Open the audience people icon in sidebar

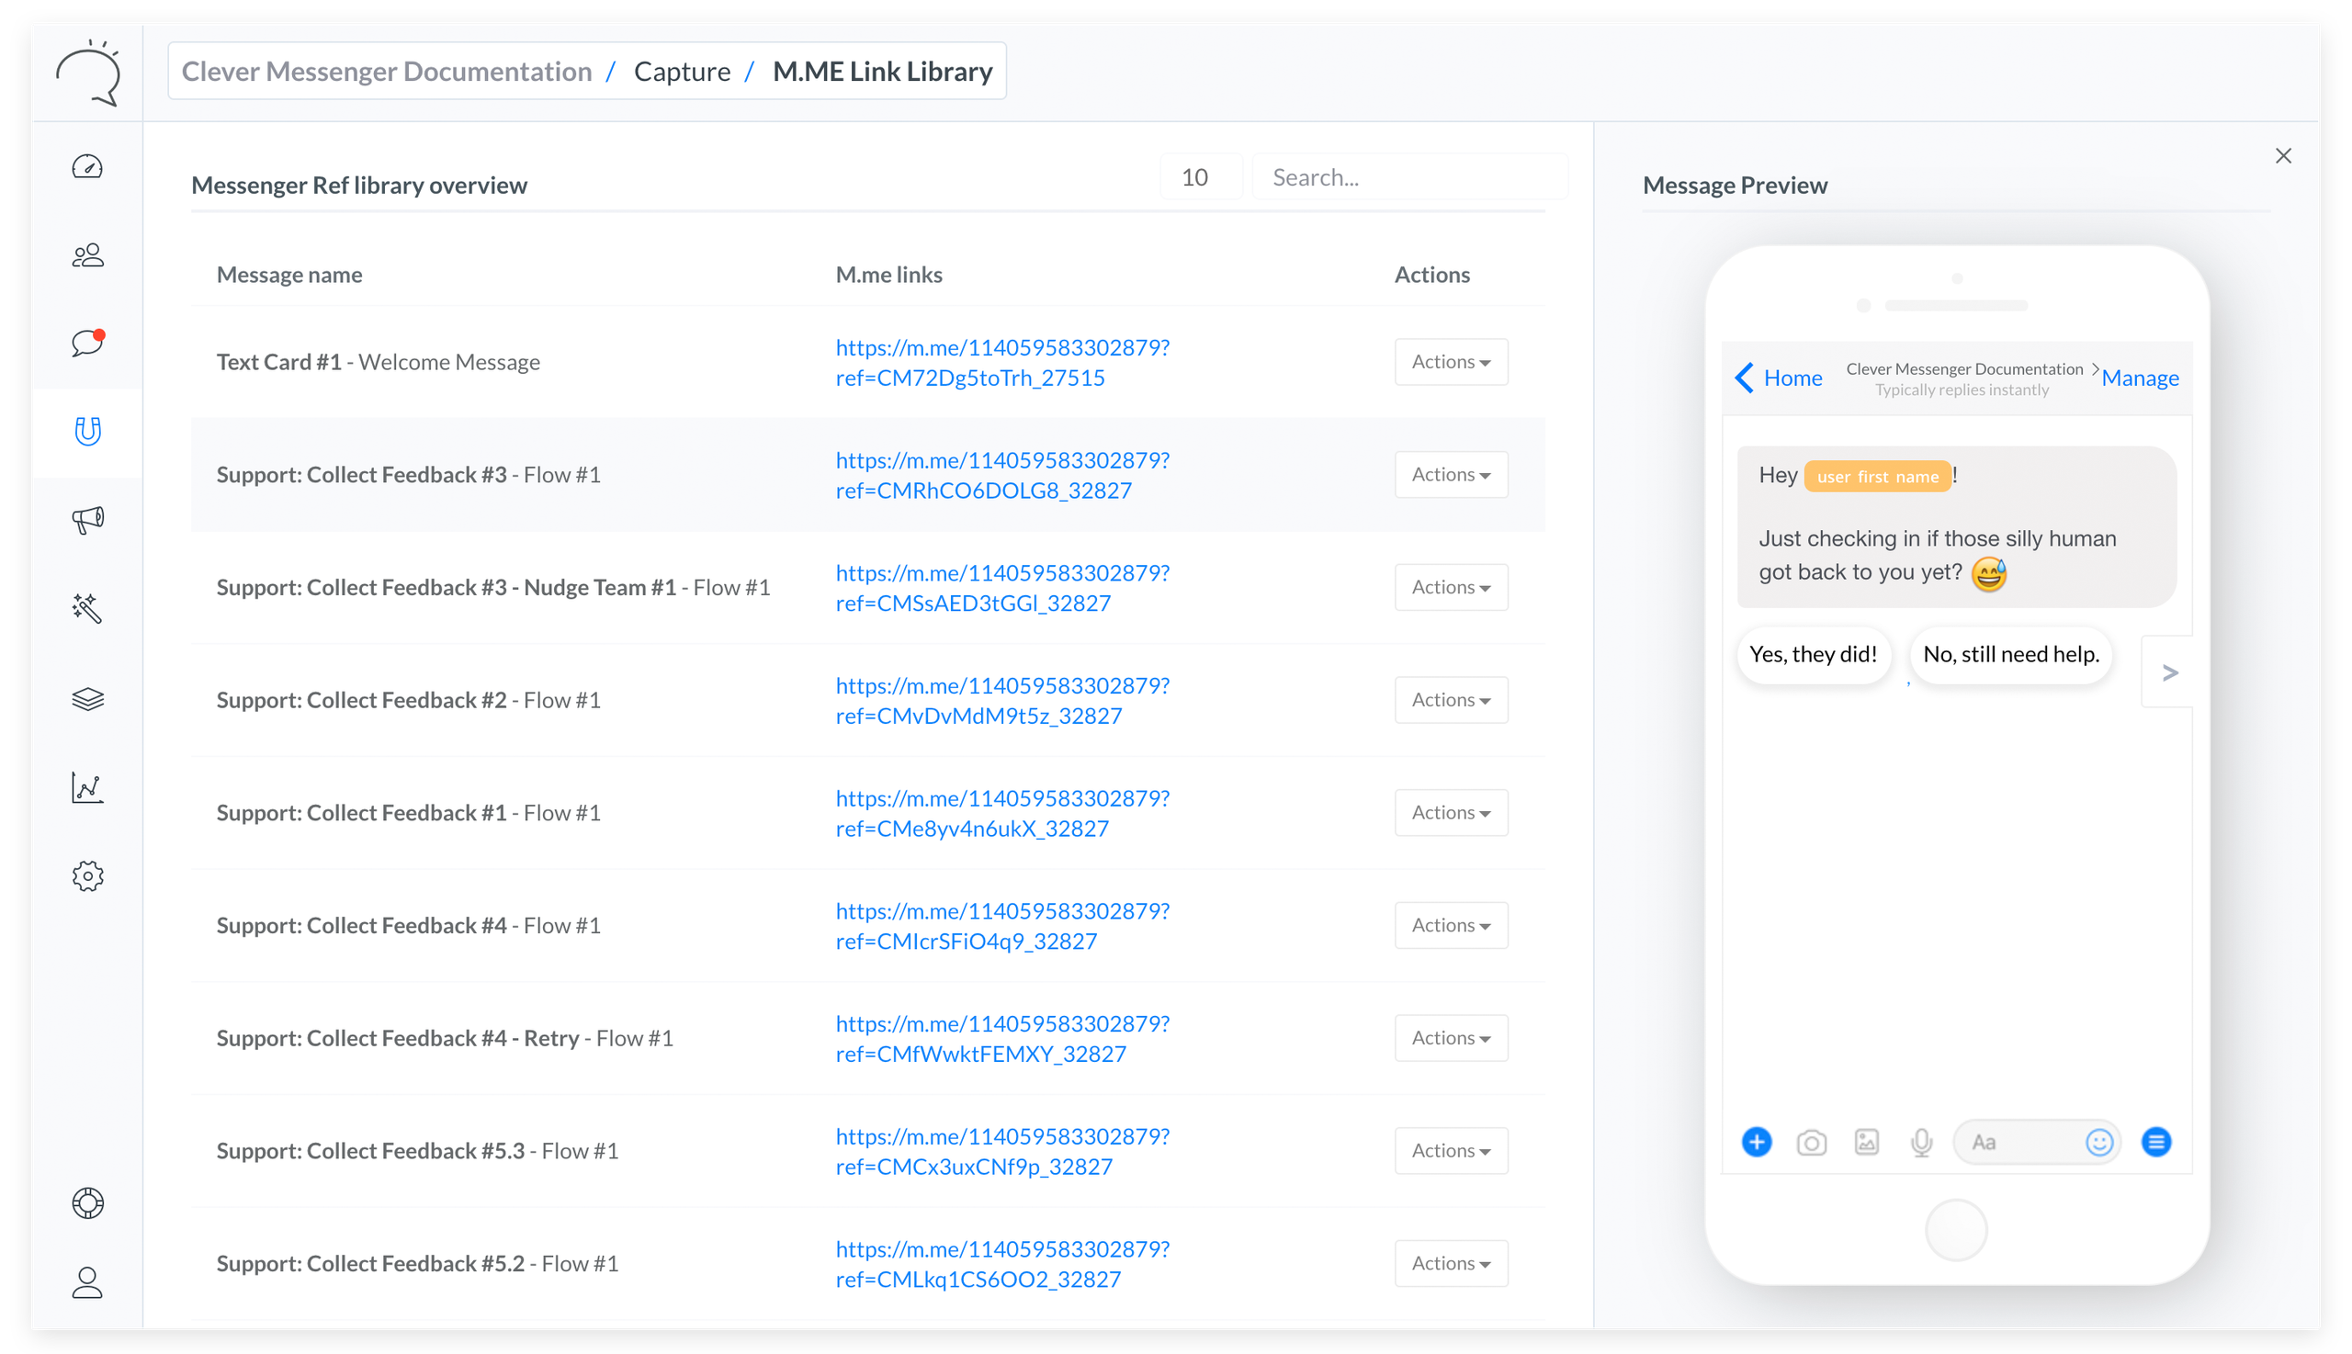point(87,255)
